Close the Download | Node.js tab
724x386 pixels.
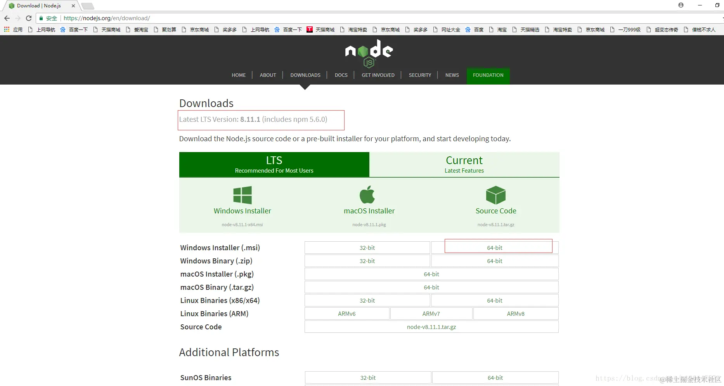73,6
